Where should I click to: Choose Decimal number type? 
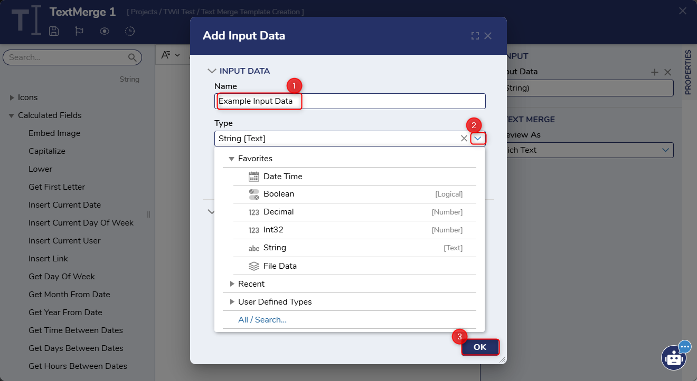click(x=278, y=212)
